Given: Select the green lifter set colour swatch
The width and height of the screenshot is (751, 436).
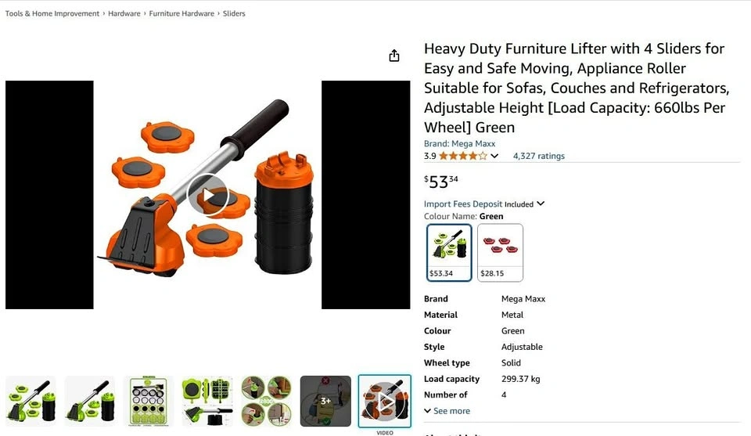Looking at the screenshot, I should (449, 253).
